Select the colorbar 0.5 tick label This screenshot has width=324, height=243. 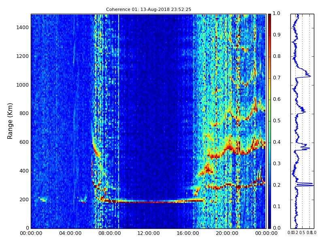[x=277, y=121]
